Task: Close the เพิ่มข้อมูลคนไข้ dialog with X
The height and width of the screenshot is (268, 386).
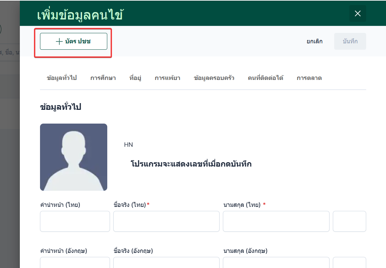Action: point(358,13)
